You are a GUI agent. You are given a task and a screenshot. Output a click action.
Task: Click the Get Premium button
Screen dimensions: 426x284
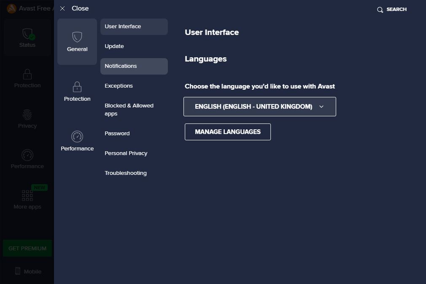coord(27,248)
